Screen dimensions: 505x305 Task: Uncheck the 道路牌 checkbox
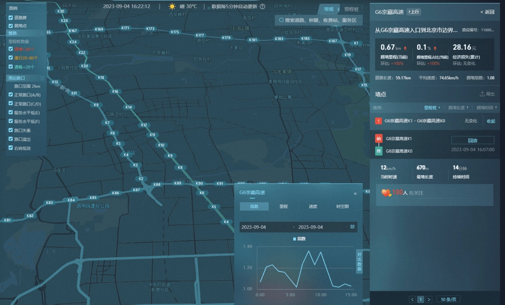11,18
